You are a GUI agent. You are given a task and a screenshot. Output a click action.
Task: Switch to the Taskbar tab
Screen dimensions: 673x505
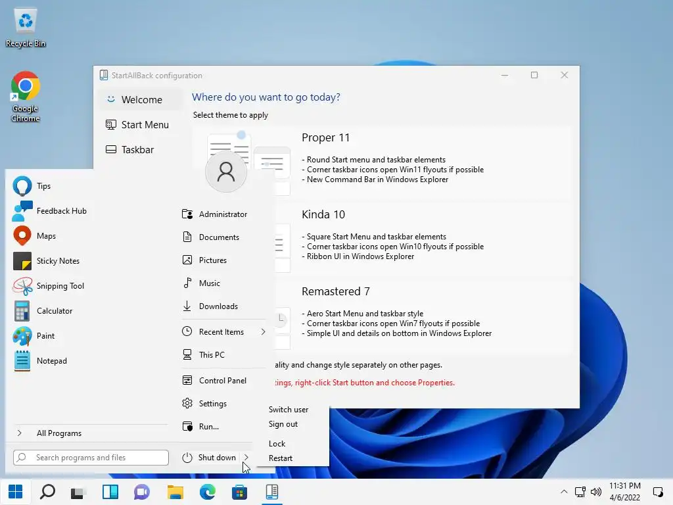coord(139,149)
